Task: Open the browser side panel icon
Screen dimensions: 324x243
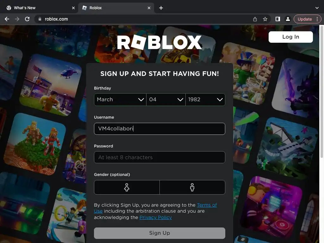Action: click(x=278, y=19)
